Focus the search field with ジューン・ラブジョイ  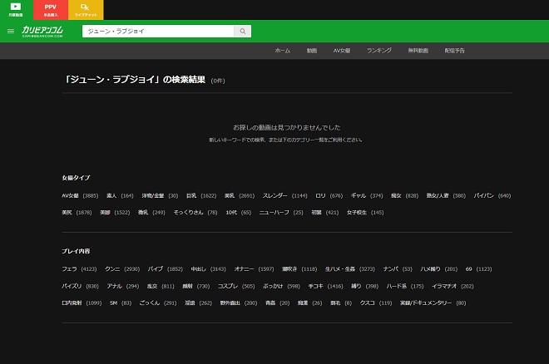pos(158,31)
